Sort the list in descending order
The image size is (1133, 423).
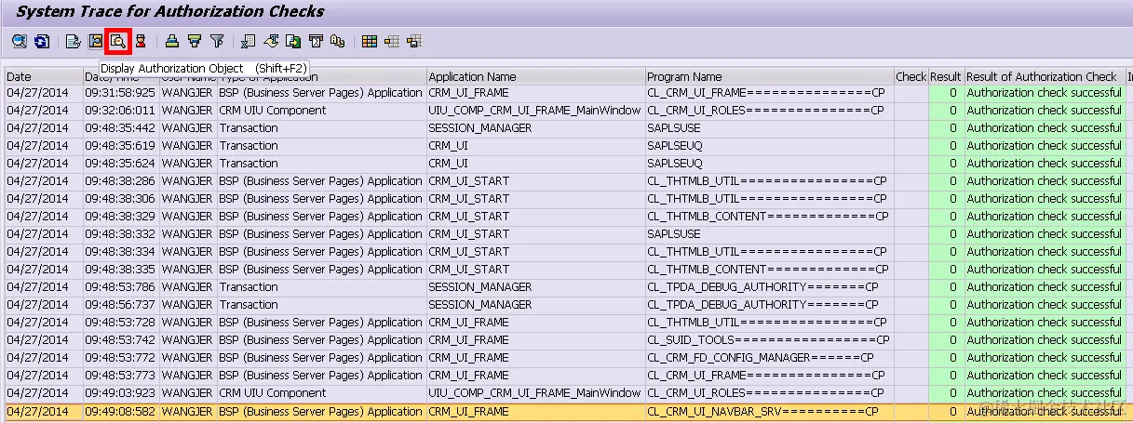point(195,41)
